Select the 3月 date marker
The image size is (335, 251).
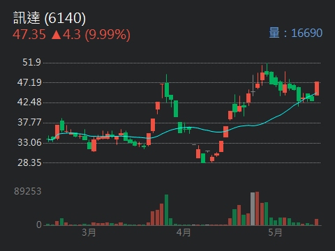click(x=89, y=232)
